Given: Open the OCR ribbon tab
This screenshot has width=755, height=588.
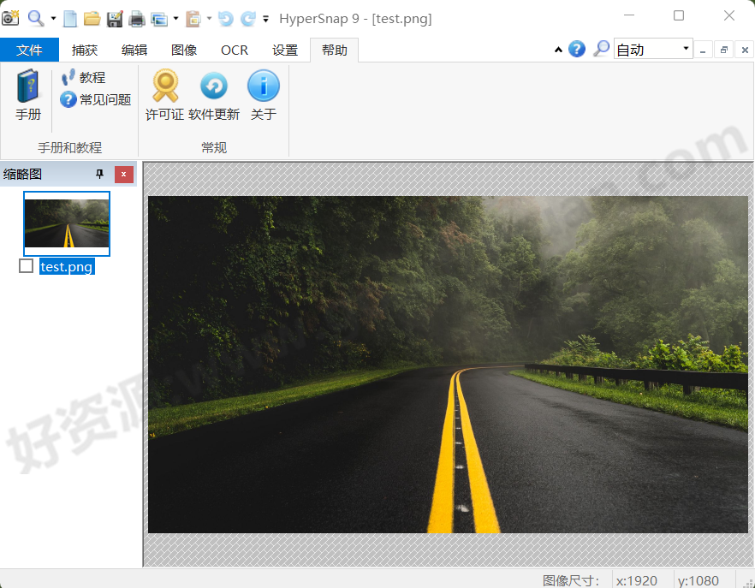Looking at the screenshot, I should tap(234, 50).
